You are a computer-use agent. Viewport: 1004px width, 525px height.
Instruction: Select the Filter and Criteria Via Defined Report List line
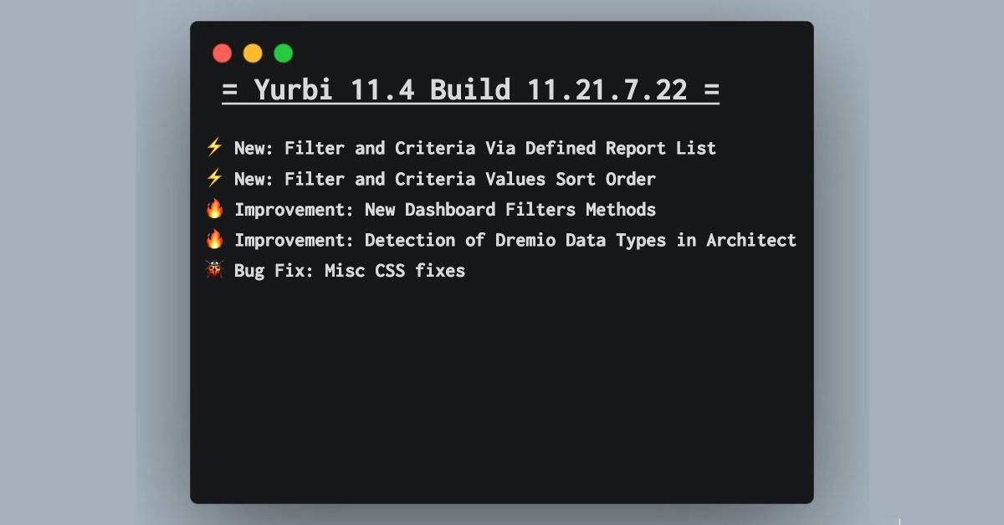tap(475, 148)
